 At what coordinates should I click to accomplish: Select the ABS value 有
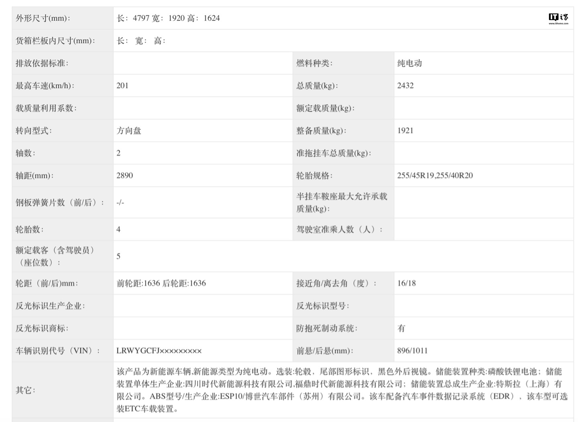[x=401, y=328]
